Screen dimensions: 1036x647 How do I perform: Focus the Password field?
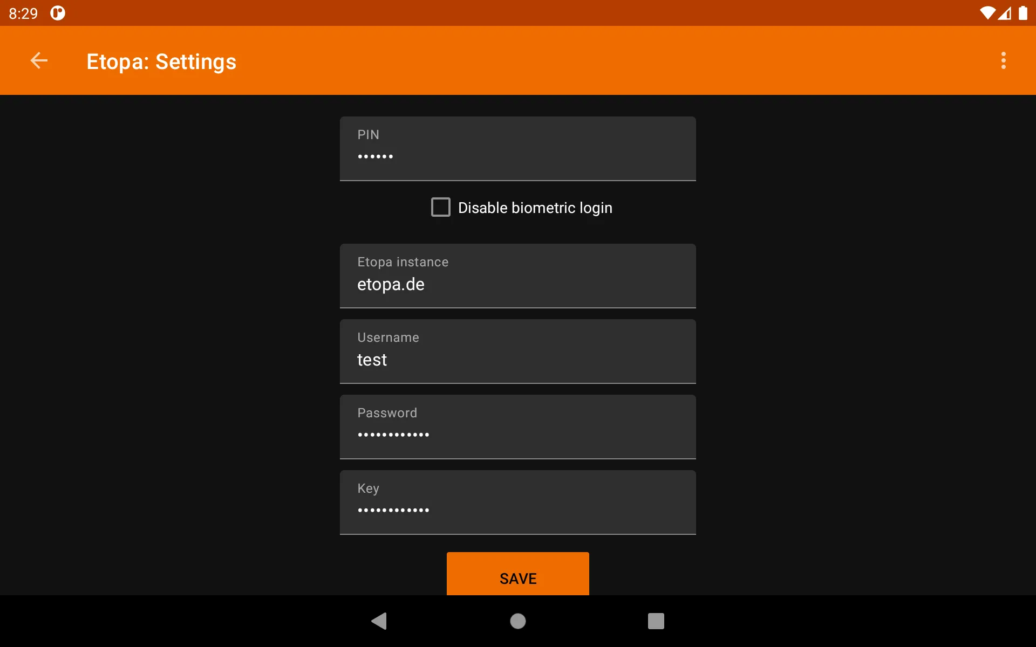pos(518,427)
